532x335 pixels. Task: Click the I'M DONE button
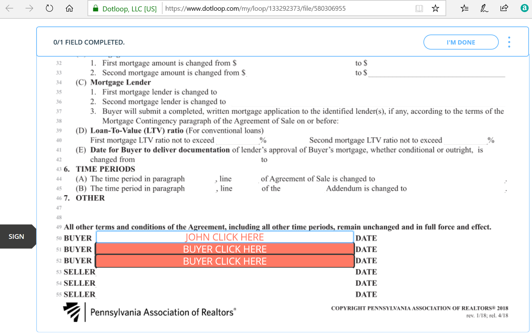click(461, 42)
